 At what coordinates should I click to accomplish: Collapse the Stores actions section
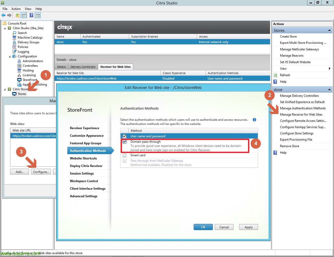(x=329, y=31)
